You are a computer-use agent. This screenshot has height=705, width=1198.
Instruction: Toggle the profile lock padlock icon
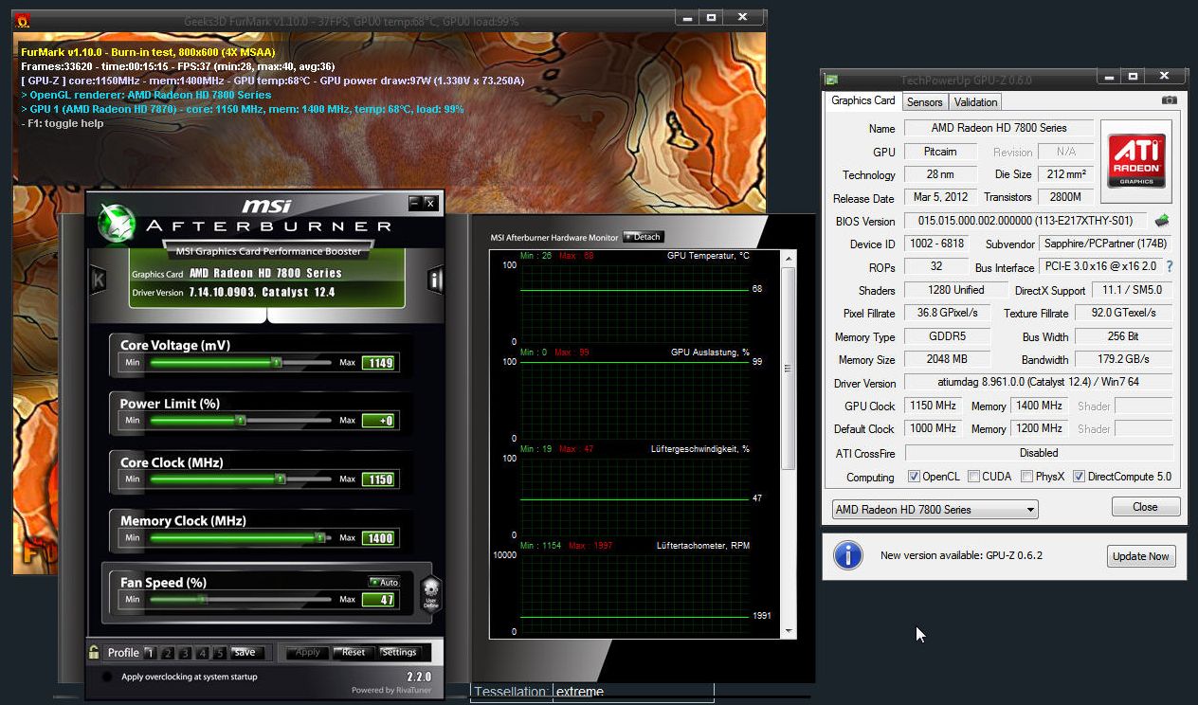tap(94, 652)
